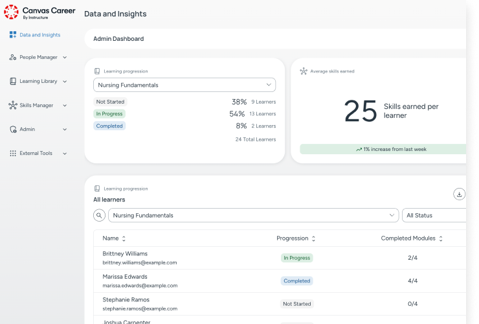Click the People Manager icon
Screen dimensions: 479x324
pos(13,58)
